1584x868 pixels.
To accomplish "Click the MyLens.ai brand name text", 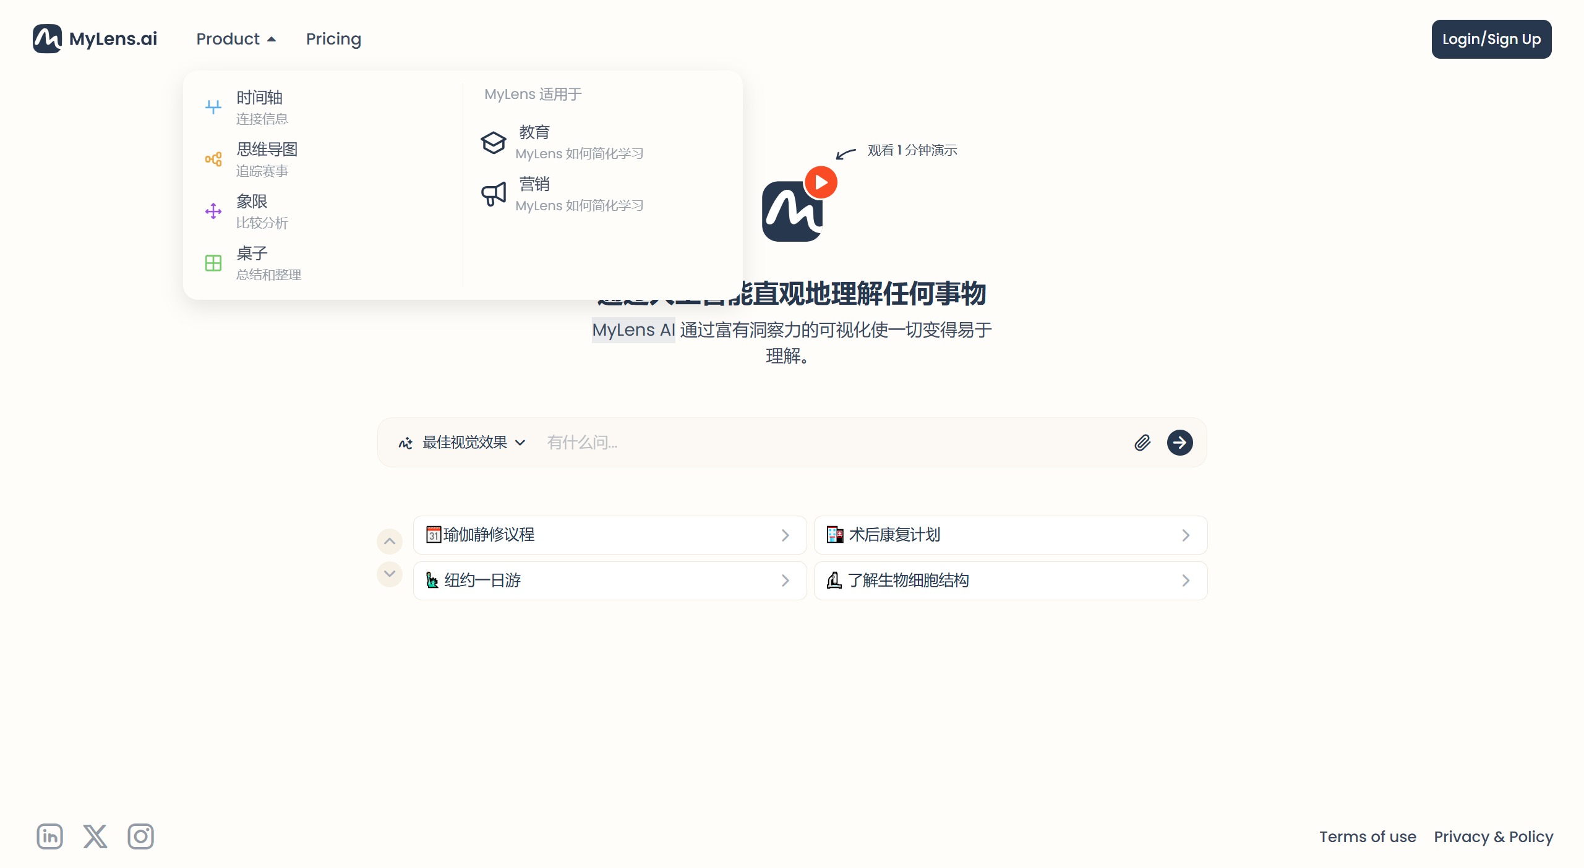I will (x=113, y=39).
